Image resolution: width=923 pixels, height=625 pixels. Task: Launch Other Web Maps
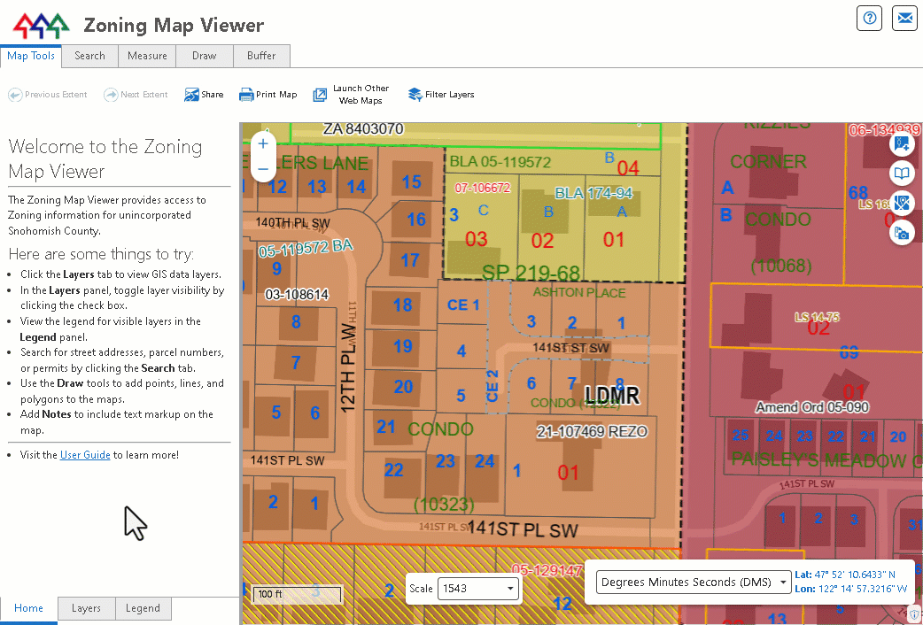coord(351,94)
